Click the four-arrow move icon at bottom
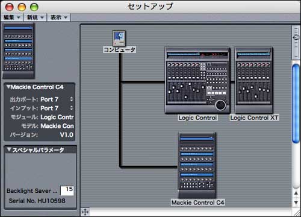This screenshot has width=301, height=217. [85, 212]
